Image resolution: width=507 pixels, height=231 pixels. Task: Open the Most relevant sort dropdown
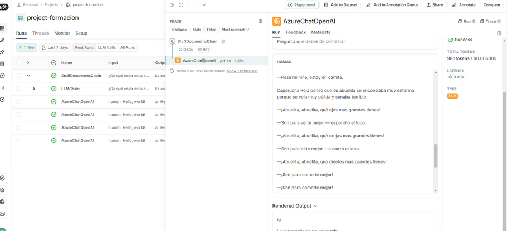(236, 30)
